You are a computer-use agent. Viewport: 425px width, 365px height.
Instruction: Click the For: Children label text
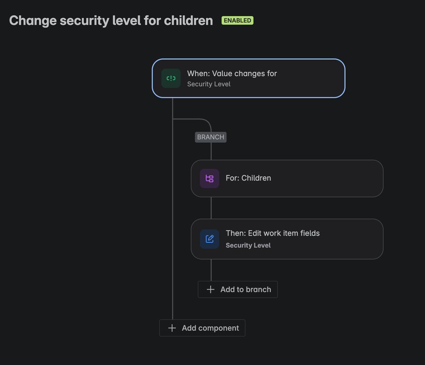tap(248, 178)
